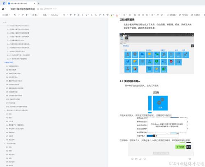
Task: Star the document next to its title
Action: (38, 9)
